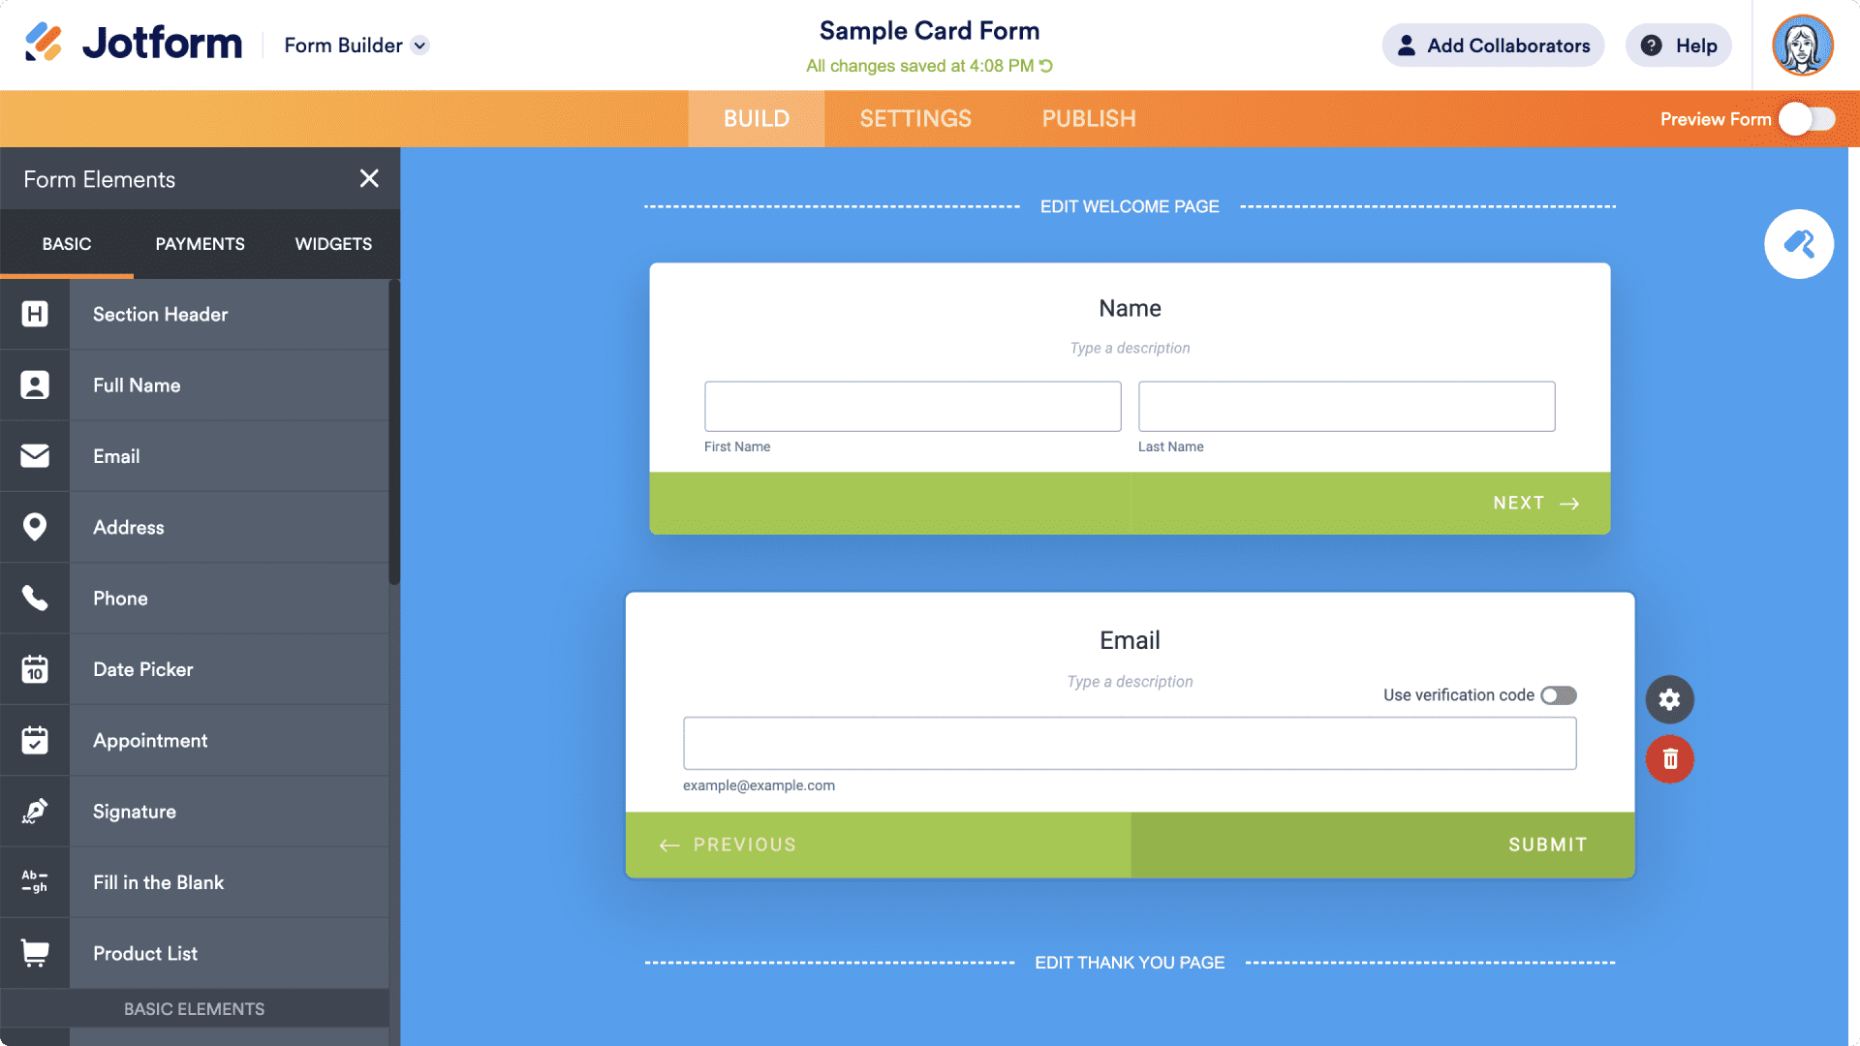The image size is (1860, 1046).
Task: Click the First Name input field
Action: pyautogui.click(x=913, y=406)
